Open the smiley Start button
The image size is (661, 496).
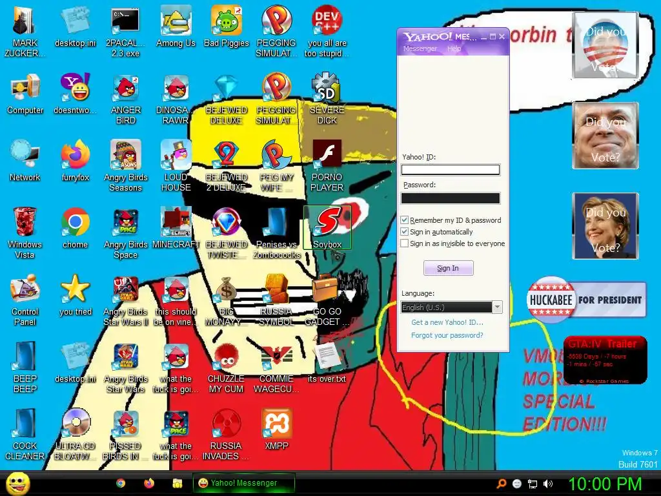[18, 483]
